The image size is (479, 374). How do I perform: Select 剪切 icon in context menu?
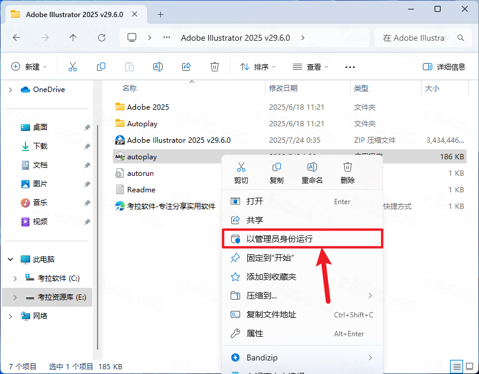point(241,167)
